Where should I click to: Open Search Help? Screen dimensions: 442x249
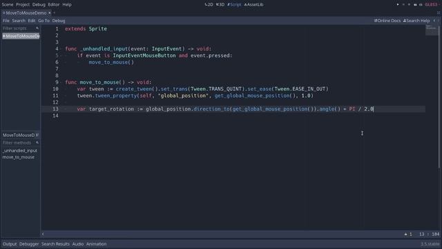pyautogui.click(x=416, y=21)
